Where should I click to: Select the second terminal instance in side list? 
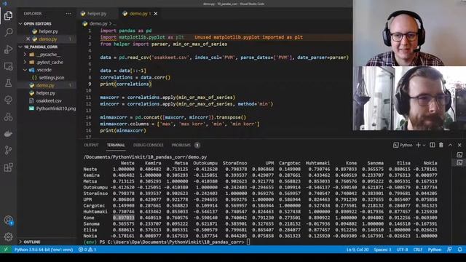pyautogui.click(x=459, y=162)
